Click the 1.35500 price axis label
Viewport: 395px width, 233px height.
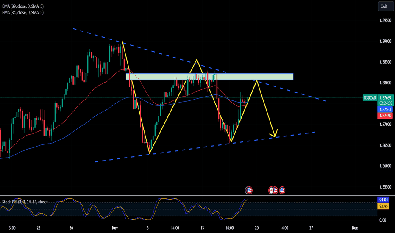385,187
